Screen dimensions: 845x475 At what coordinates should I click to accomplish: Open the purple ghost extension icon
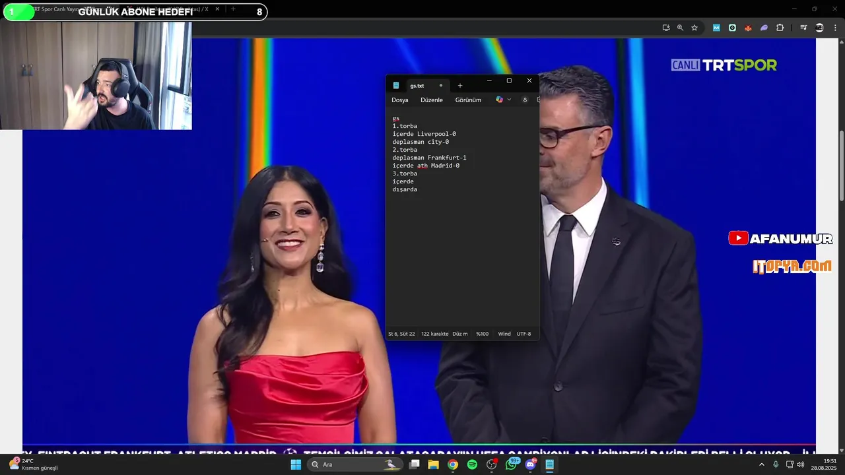(764, 28)
